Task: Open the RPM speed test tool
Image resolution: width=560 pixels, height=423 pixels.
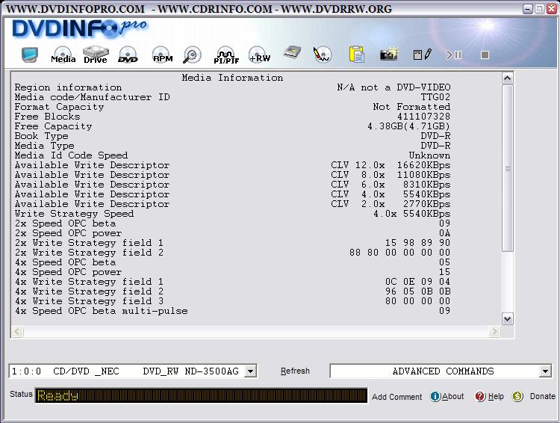Action: coord(163,55)
